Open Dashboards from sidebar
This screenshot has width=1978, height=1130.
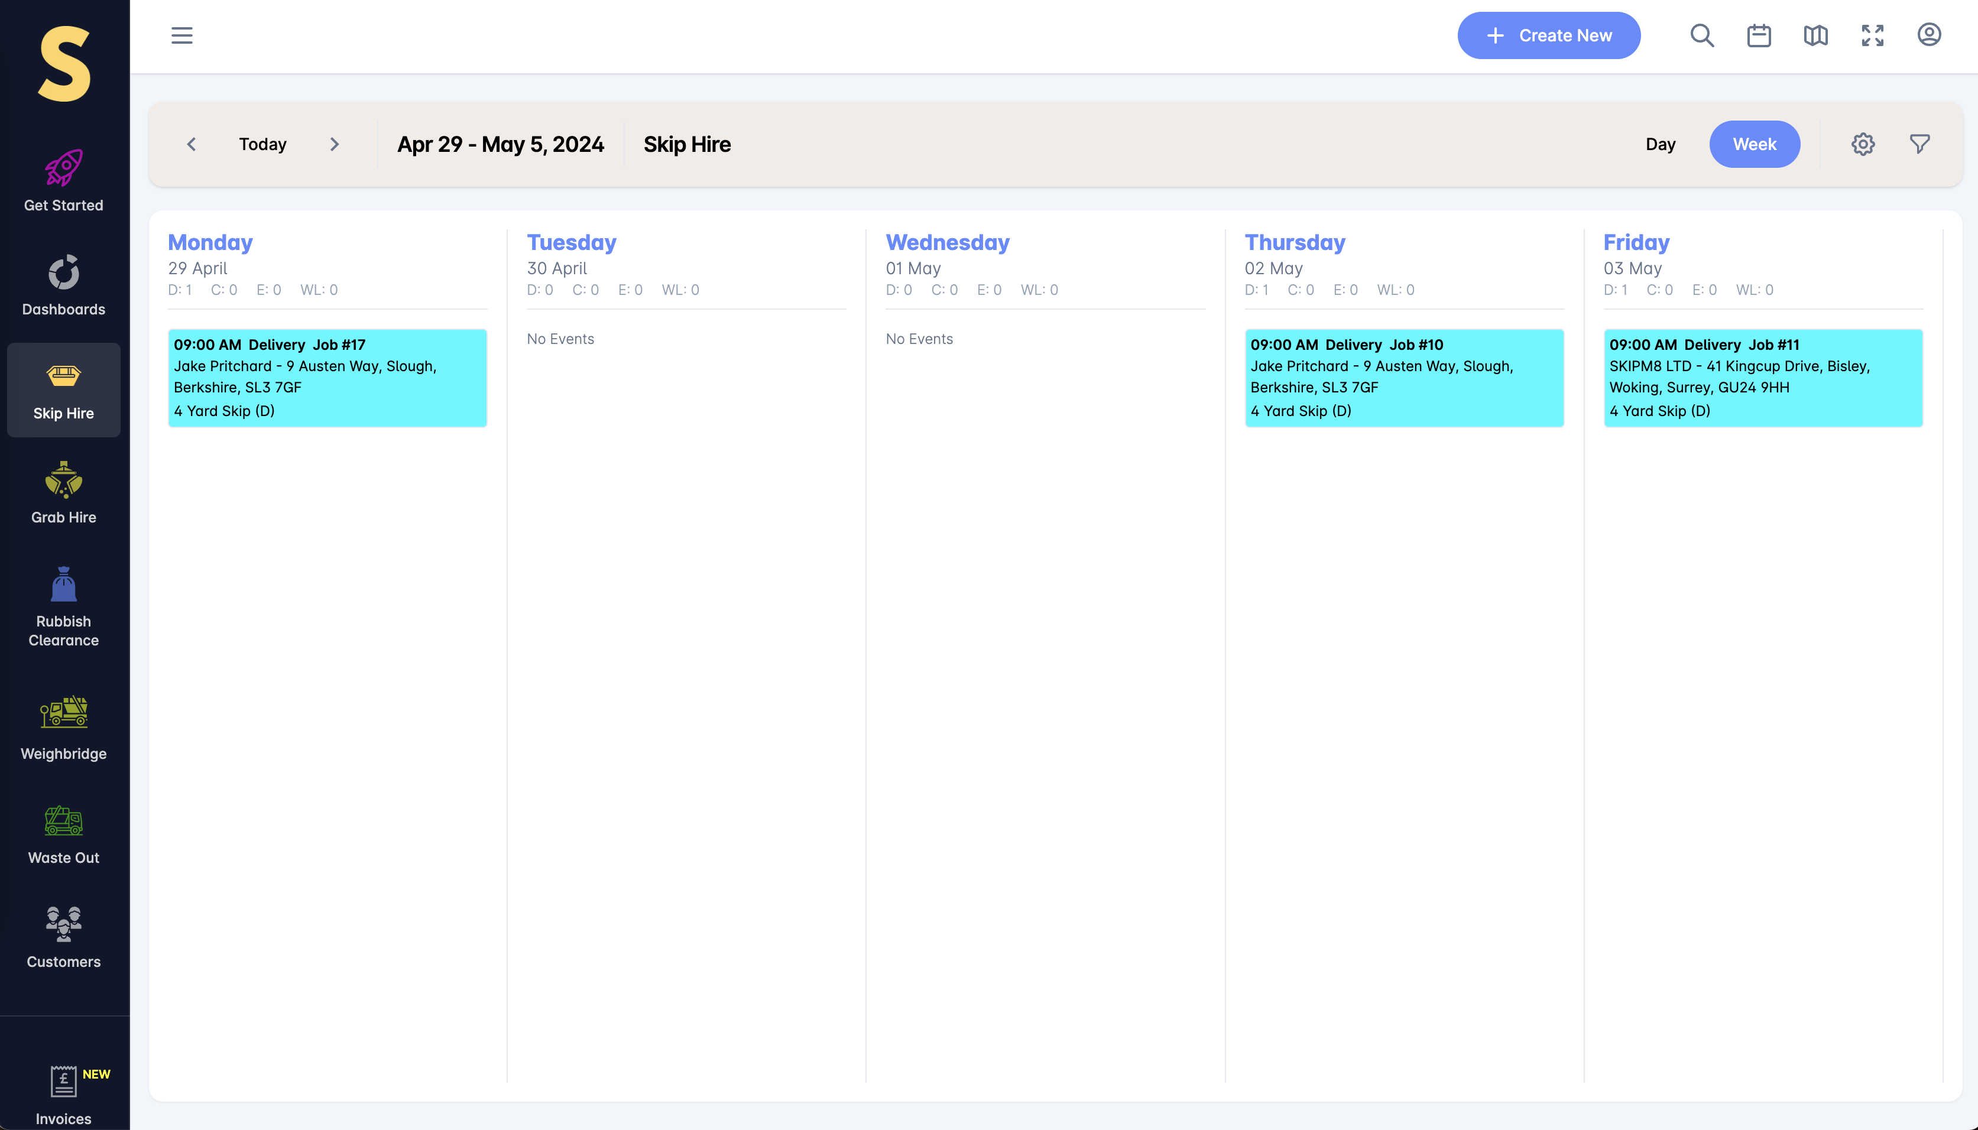64,285
